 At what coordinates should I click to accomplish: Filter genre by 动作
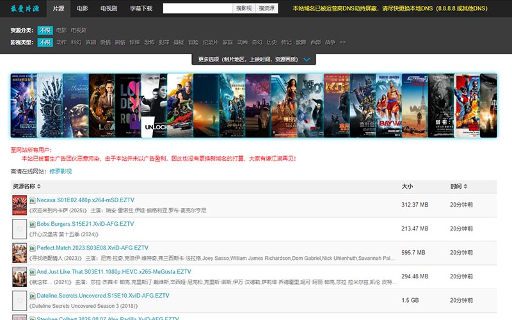(61, 42)
